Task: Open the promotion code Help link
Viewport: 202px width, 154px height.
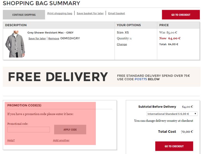Action: (11, 140)
